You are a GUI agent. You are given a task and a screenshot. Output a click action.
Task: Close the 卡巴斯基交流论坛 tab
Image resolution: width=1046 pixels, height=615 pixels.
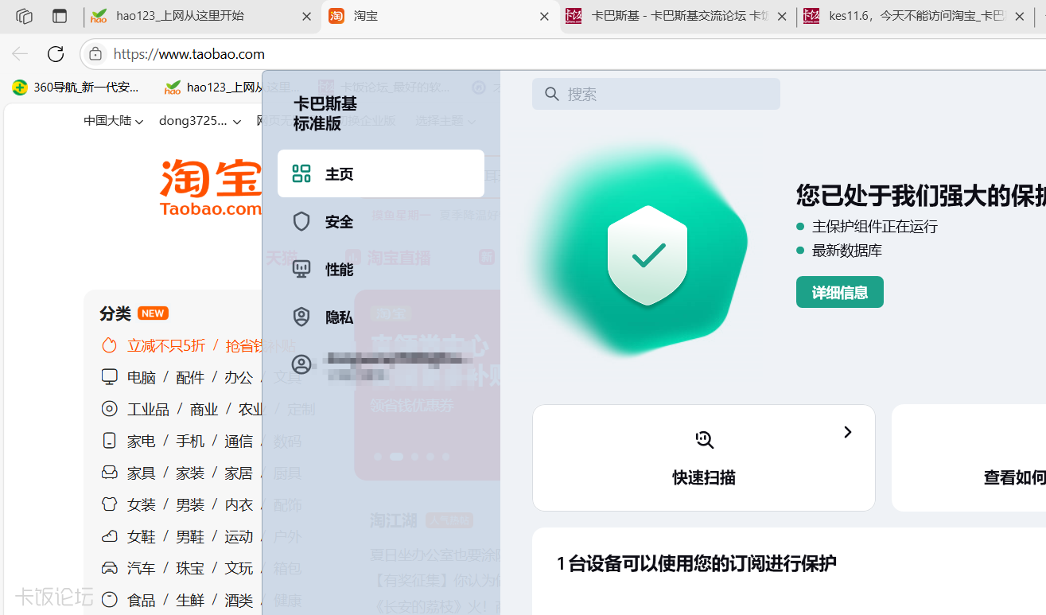[782, 16]
